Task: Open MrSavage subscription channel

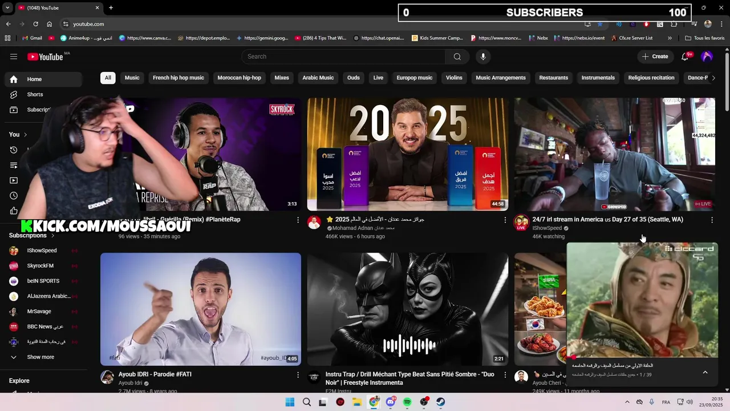Action: (x=39, y=312)
